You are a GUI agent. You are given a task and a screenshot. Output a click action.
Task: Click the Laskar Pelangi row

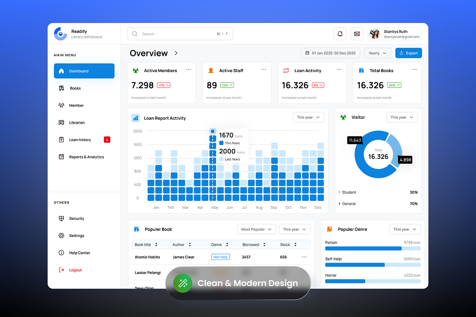pyautogui.click(x=221, y=273)
